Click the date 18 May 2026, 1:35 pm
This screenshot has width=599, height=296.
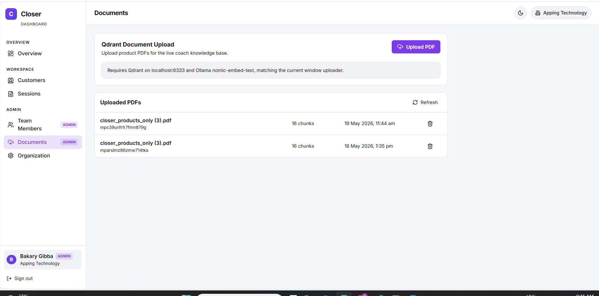pos(368,146)
